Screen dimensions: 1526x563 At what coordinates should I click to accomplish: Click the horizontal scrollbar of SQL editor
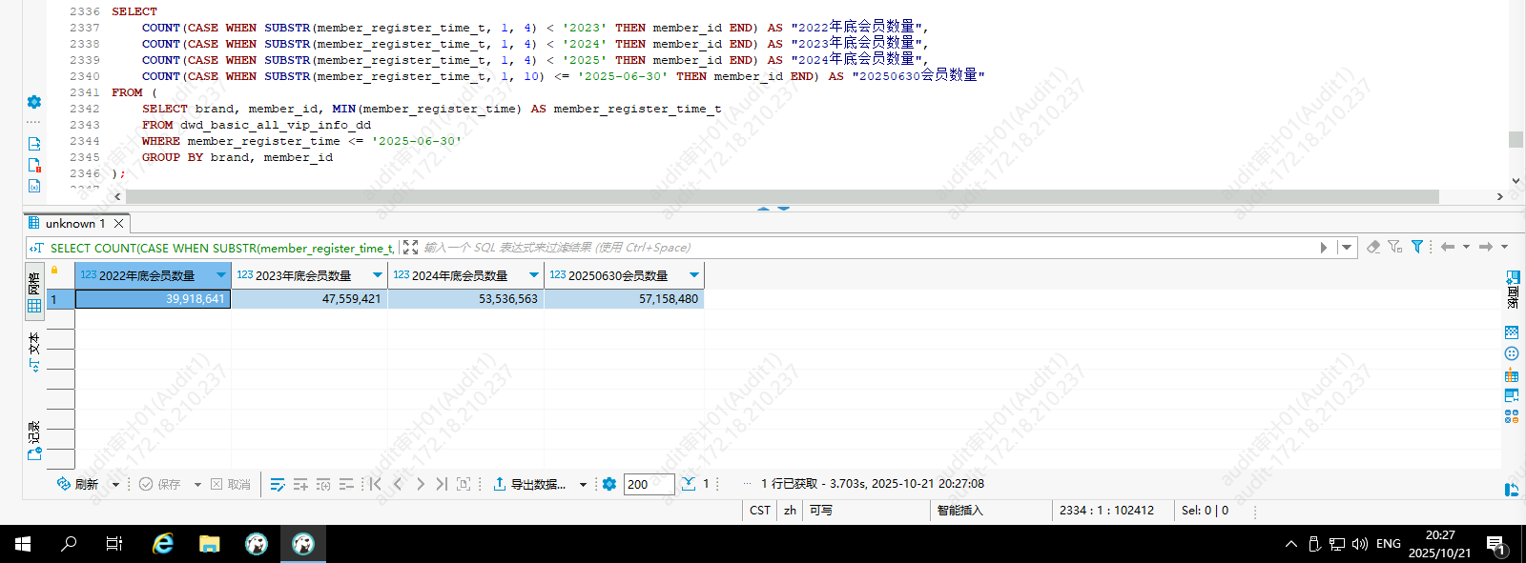pos(782,196)
